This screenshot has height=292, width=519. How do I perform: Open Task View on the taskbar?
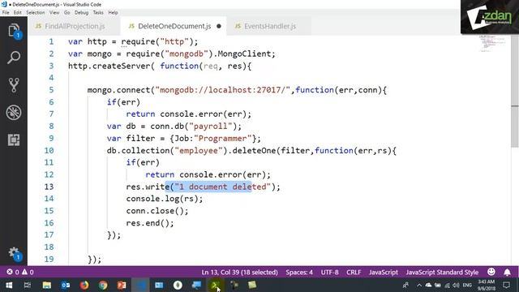[28, 285]
